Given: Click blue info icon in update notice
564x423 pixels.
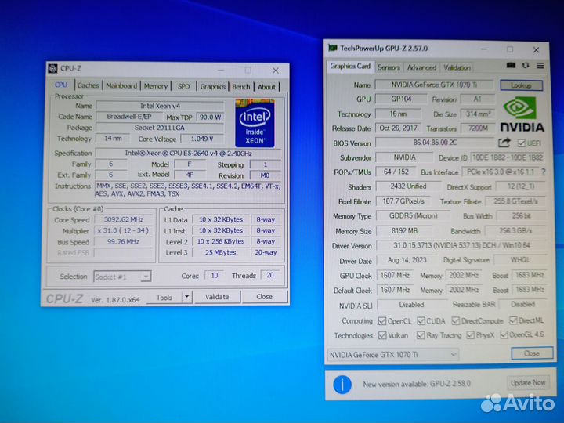Looking at the screenshot, I should 342,385.
